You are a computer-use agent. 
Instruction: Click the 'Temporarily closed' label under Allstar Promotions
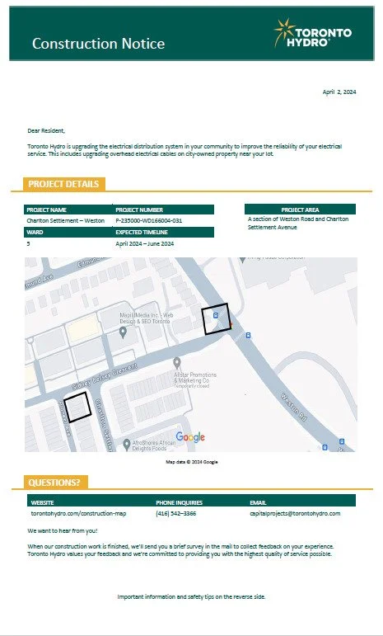[x=191, y=386]
